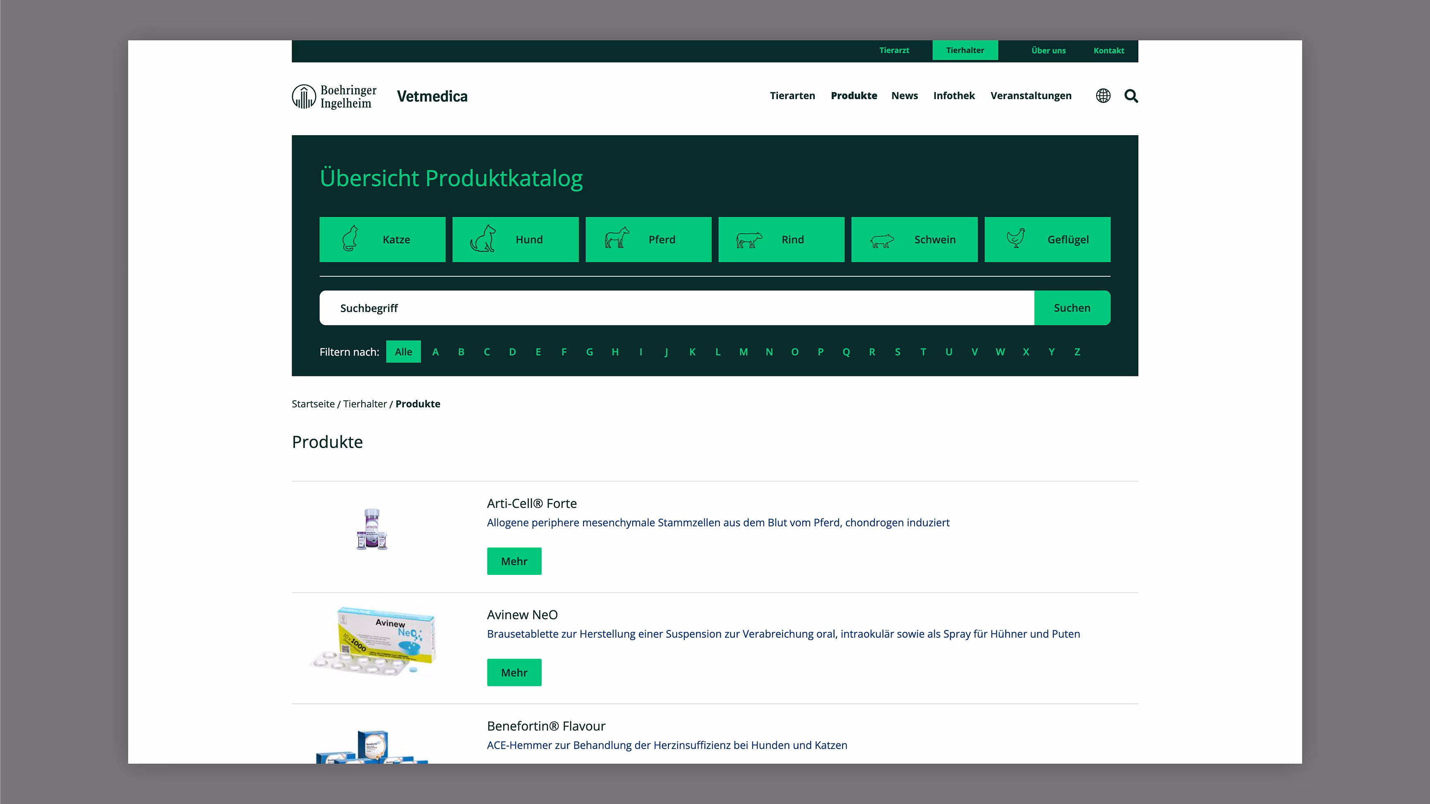Filter products by letter E
The height and width of the screenshot is (804, 1430).
pos(538,352)
